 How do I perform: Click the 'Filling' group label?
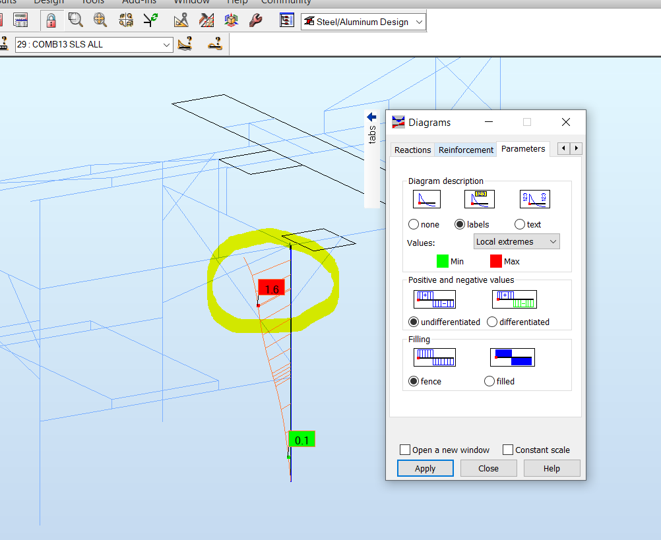point(419,340)
